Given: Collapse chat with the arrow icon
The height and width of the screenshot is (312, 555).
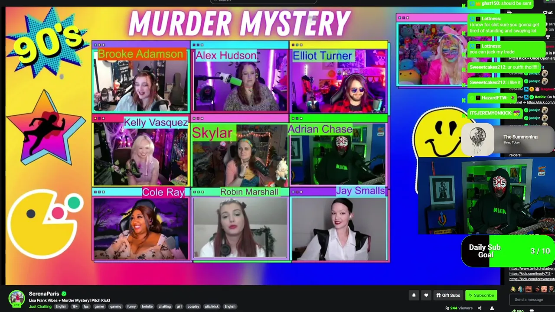Looking at the screenshot, I should click(x=509, y=13).
